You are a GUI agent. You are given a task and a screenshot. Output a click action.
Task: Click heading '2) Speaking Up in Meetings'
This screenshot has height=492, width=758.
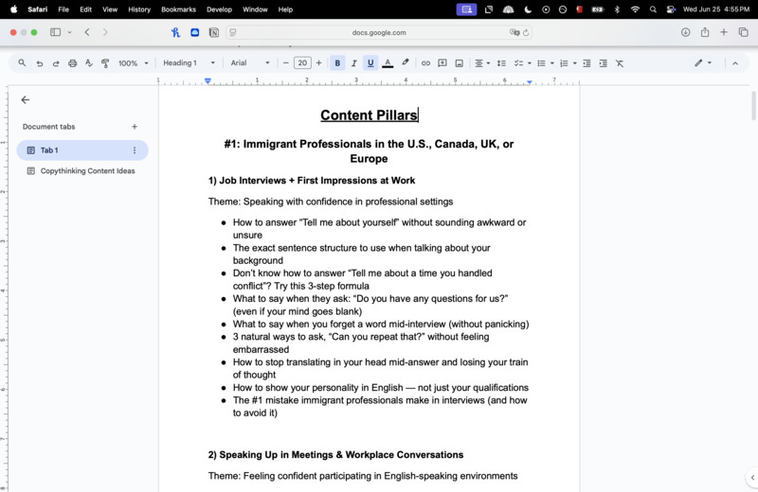click(336, 455)
